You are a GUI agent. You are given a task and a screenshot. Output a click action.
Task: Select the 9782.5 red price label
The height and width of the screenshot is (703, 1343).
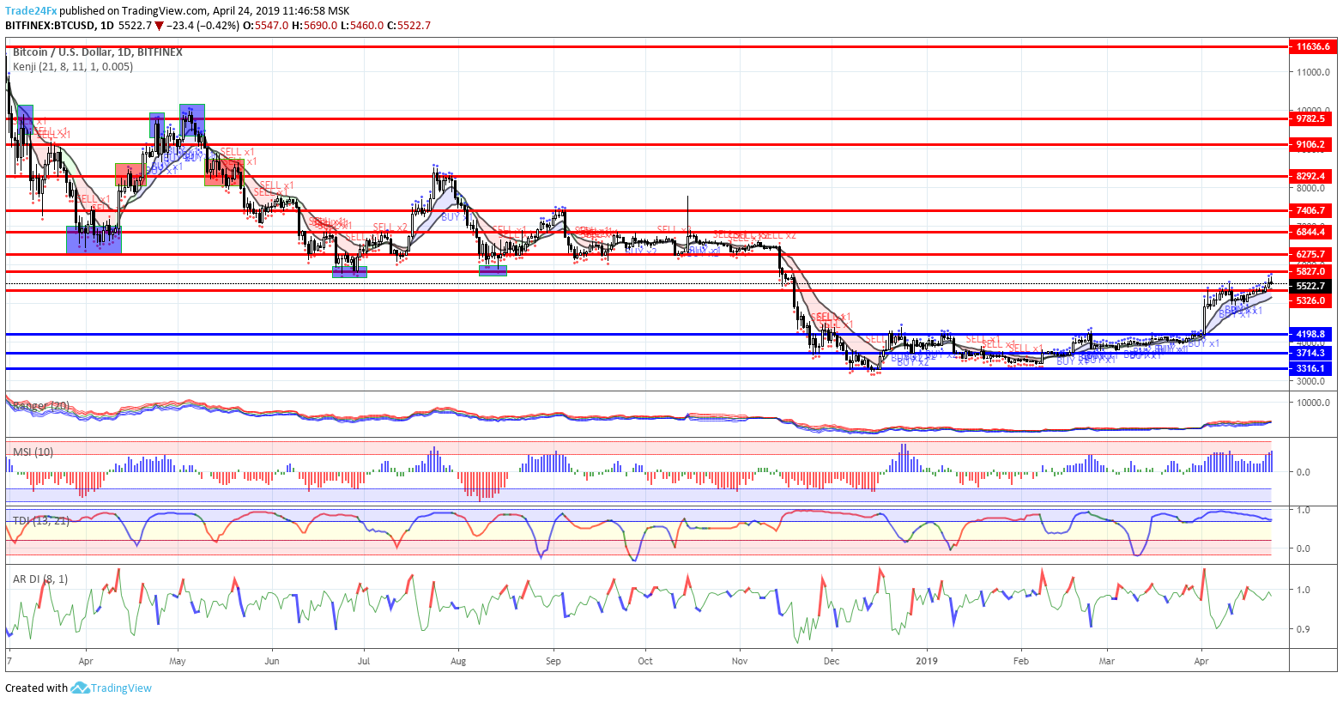[1310, 118]
